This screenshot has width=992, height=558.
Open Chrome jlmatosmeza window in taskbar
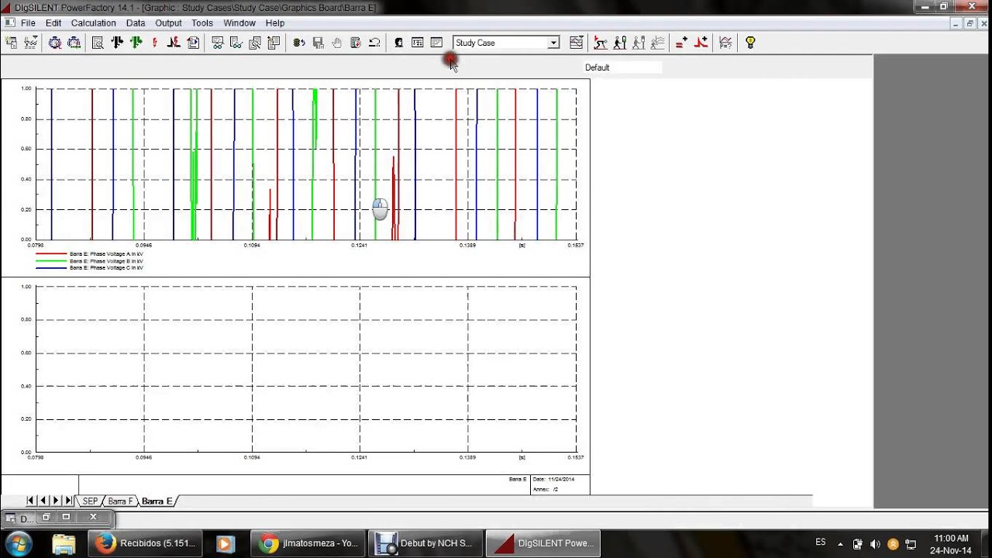(x=308, y=543)
